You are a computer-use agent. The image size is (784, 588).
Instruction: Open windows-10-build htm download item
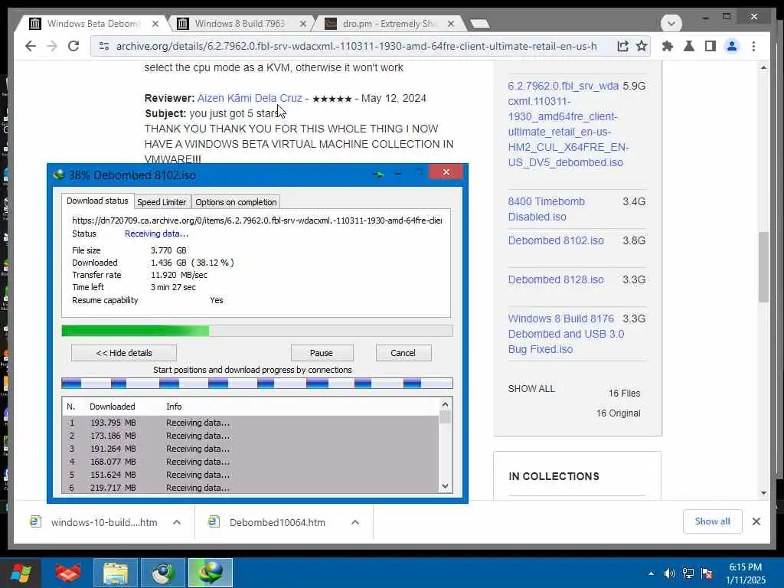click(95, 522)
